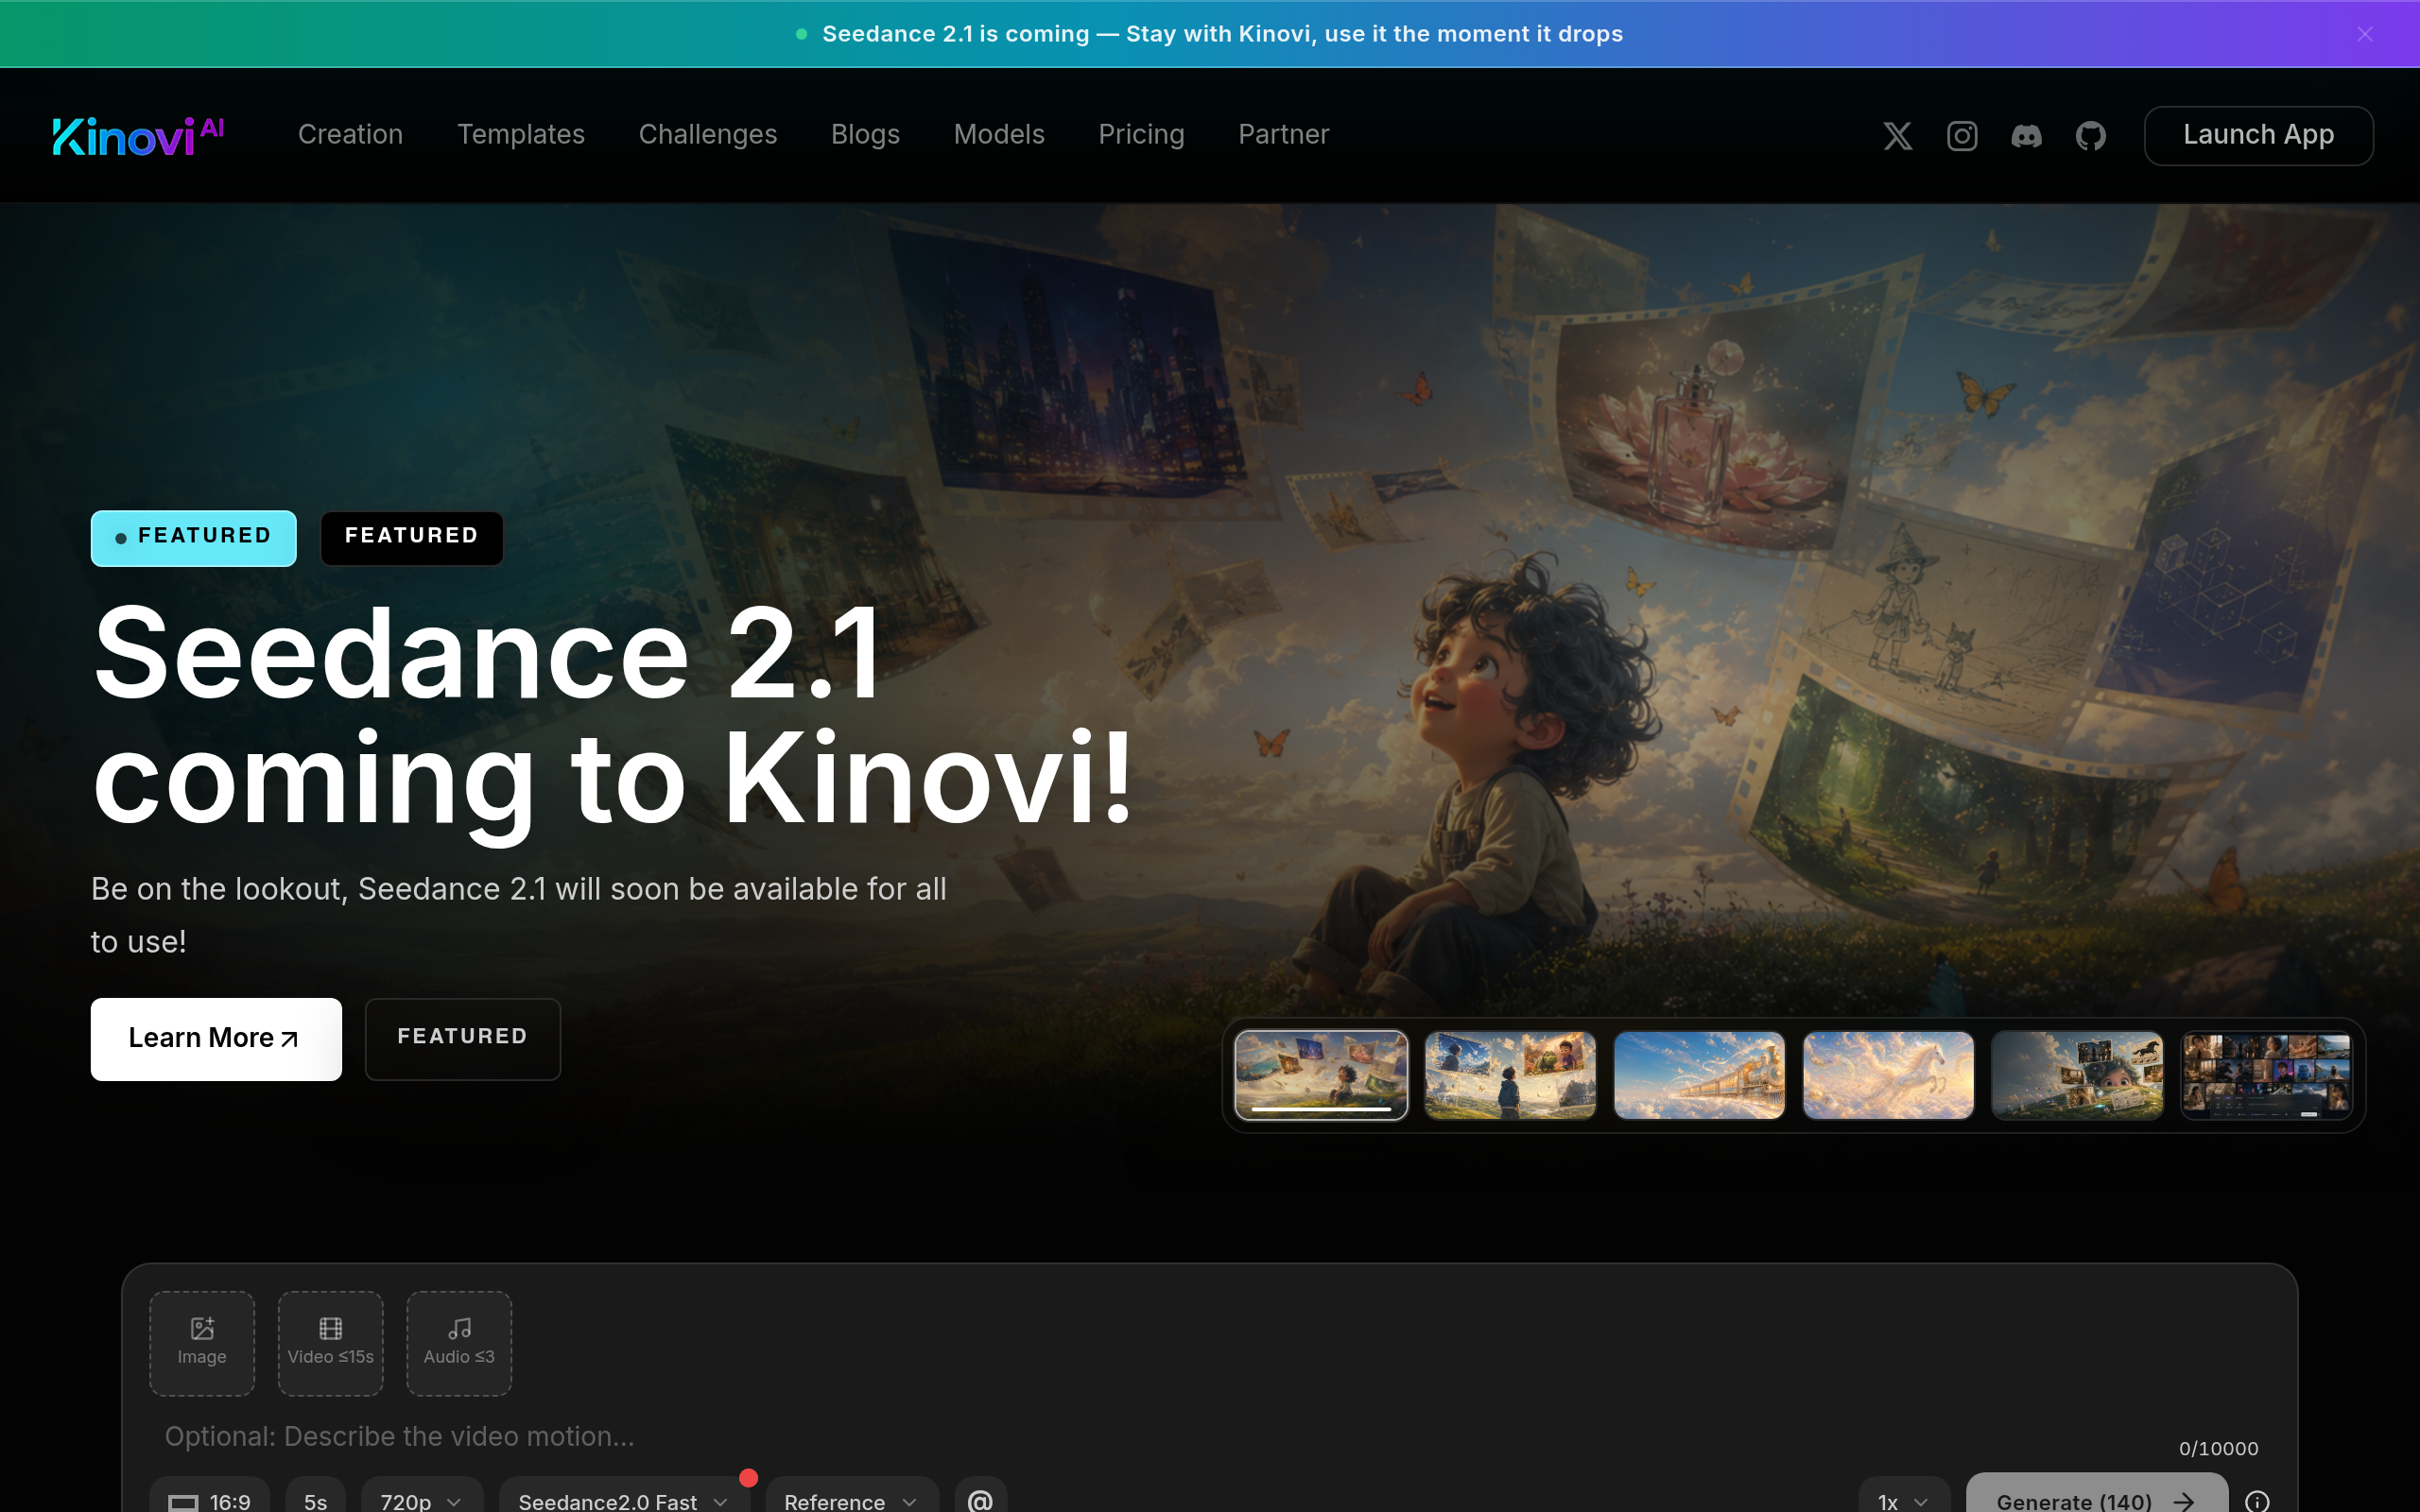Open the 1x count dropdown

click(1904, 1500)
